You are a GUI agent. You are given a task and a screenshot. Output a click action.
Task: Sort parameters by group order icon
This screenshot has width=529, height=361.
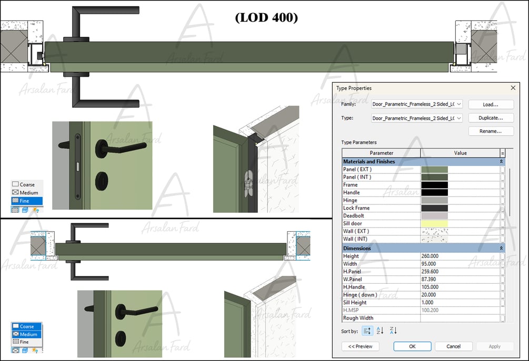[367, 331]
